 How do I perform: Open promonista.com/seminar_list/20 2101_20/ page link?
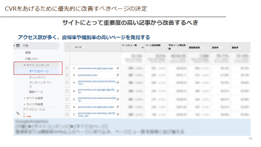pos(97,114)
